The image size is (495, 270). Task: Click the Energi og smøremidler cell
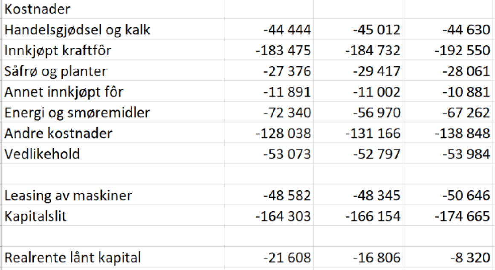[x=77, y=113]
